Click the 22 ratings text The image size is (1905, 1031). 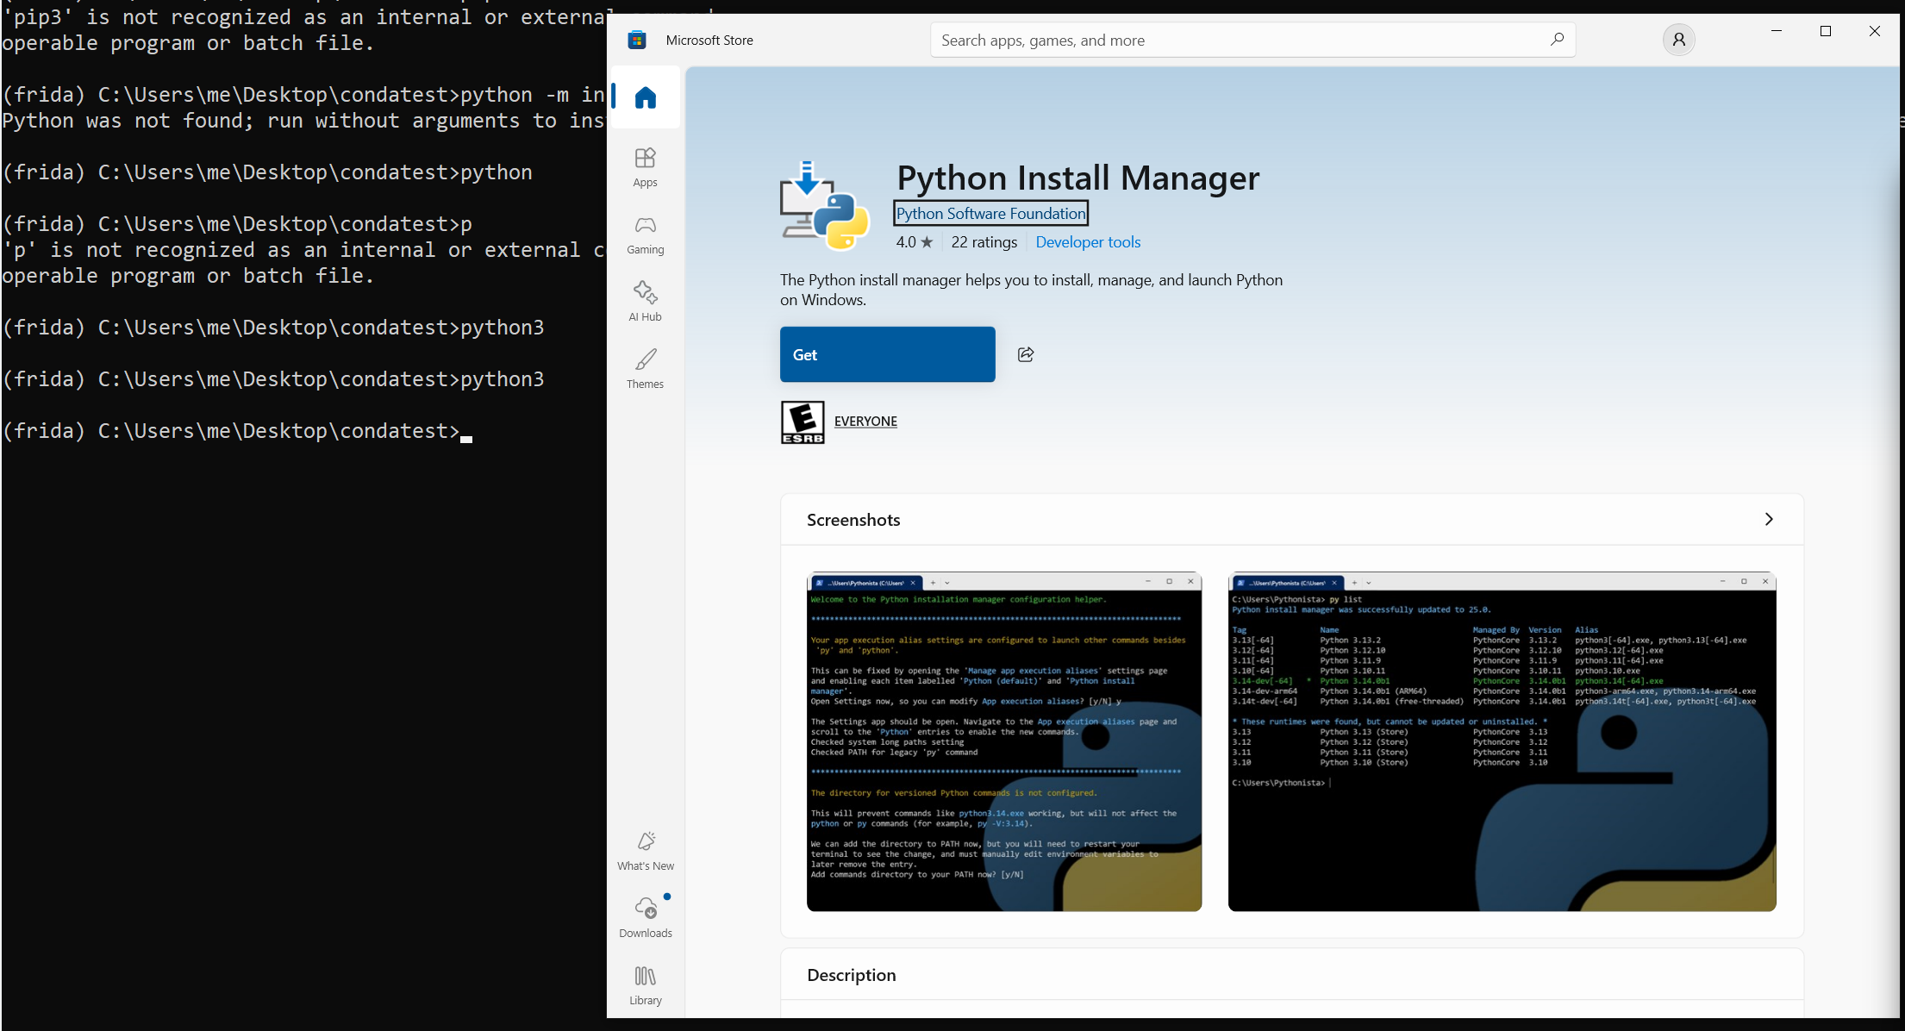(x=984, y=242)
